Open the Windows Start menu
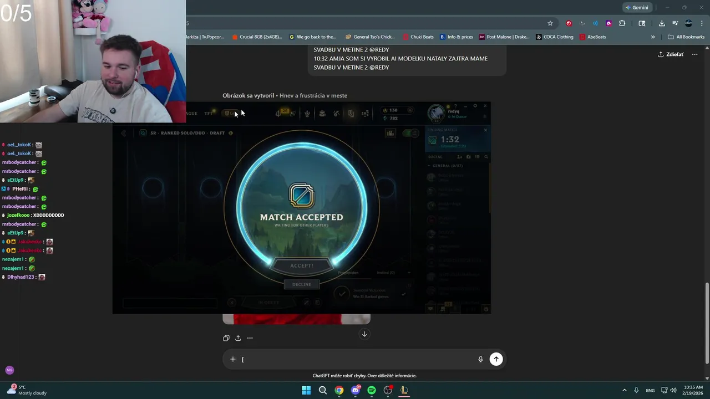Viewport: 710px width, 399px height. (306, 390)
